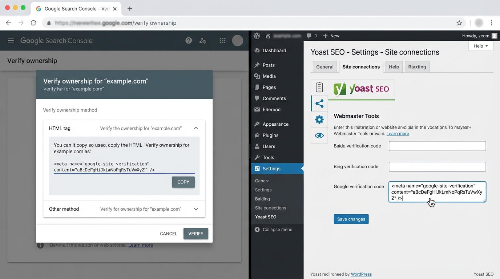500x279 pixels.
Task: Click the Yoast eye icon in side panel
Action: click(319, 135)
